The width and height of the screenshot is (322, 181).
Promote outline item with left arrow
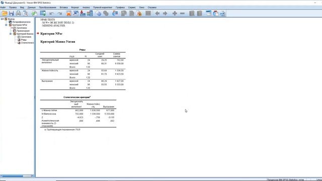coord(157,14)
